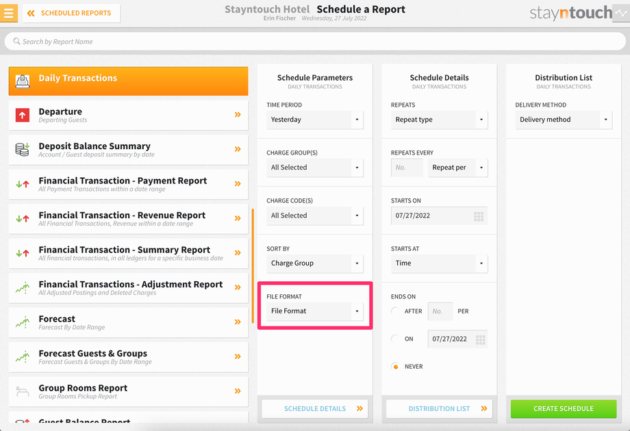The image size is (630, 431).
Task: Select the Departure report row
Action: (x=128, y=115)
